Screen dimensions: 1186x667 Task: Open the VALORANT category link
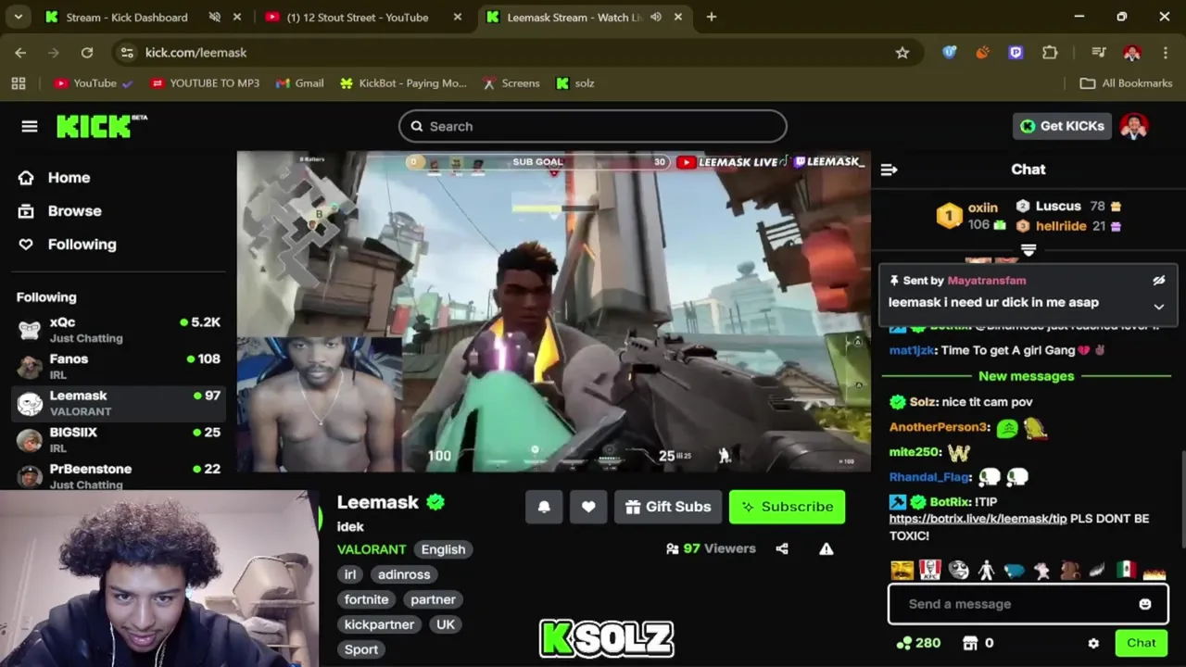pyautogui.click(x=372, y=549)
